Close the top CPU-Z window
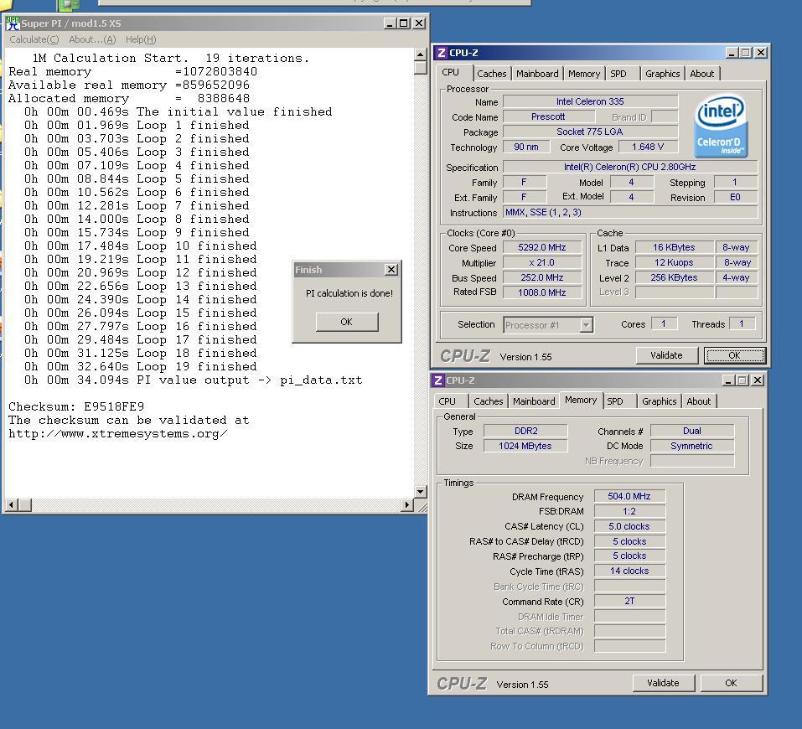This screenshot has width=802, height=729. tap(761, 53)
